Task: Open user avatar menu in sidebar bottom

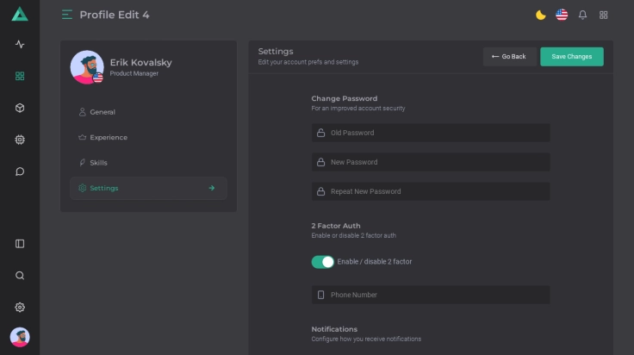Action: (x=20, y=337)
